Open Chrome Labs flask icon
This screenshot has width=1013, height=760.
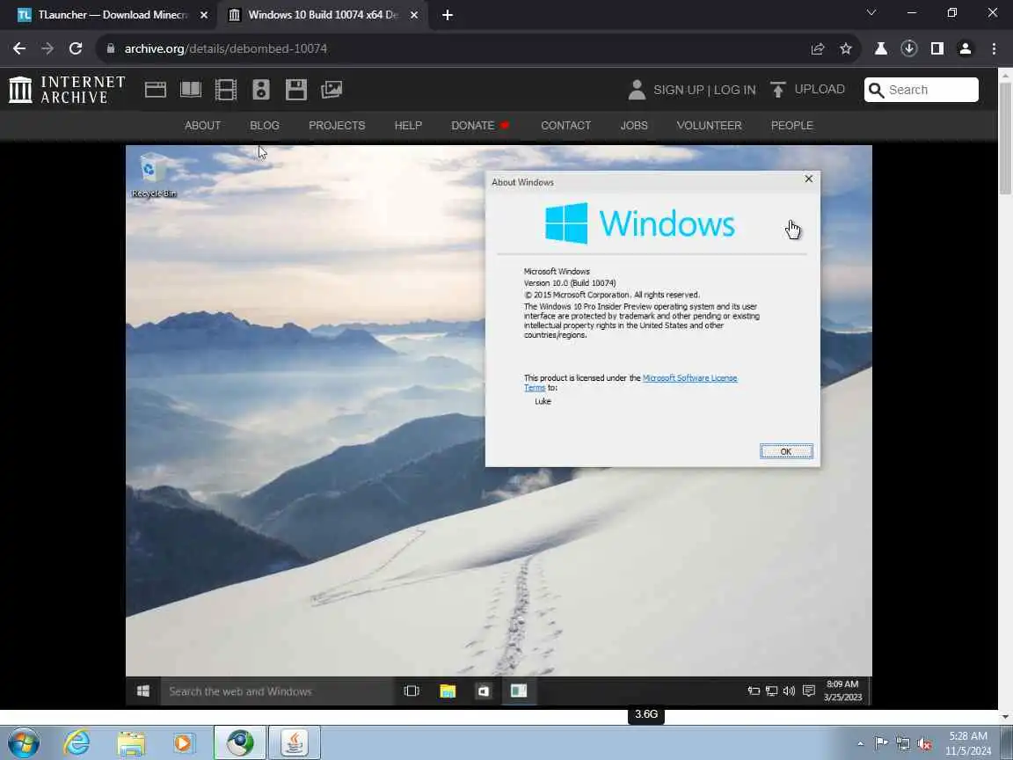click(880, 48)
